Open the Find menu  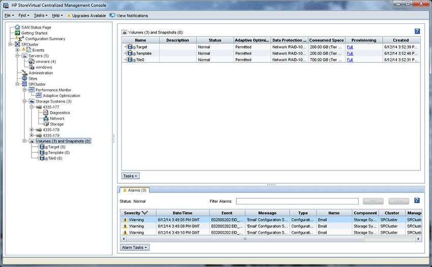click(x=24, y=15)
